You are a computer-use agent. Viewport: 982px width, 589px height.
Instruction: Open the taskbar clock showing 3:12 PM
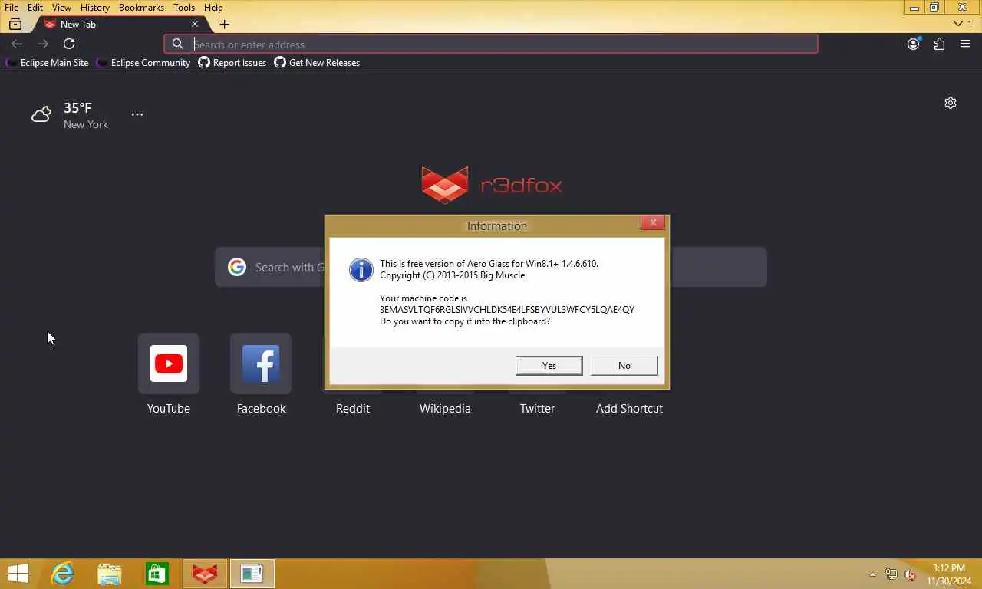pos(949,574)
